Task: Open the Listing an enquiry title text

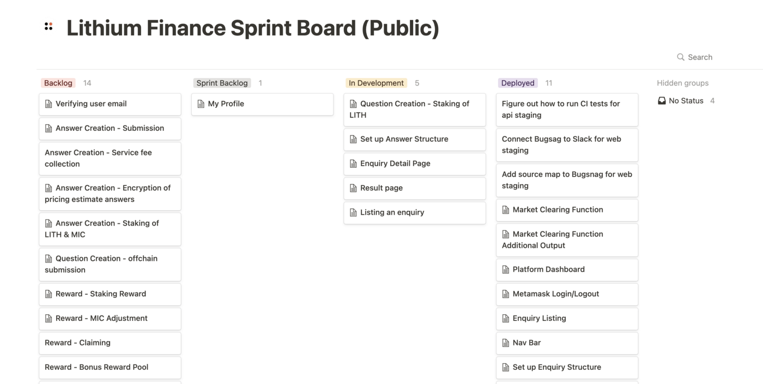Action: pos(392,212)
